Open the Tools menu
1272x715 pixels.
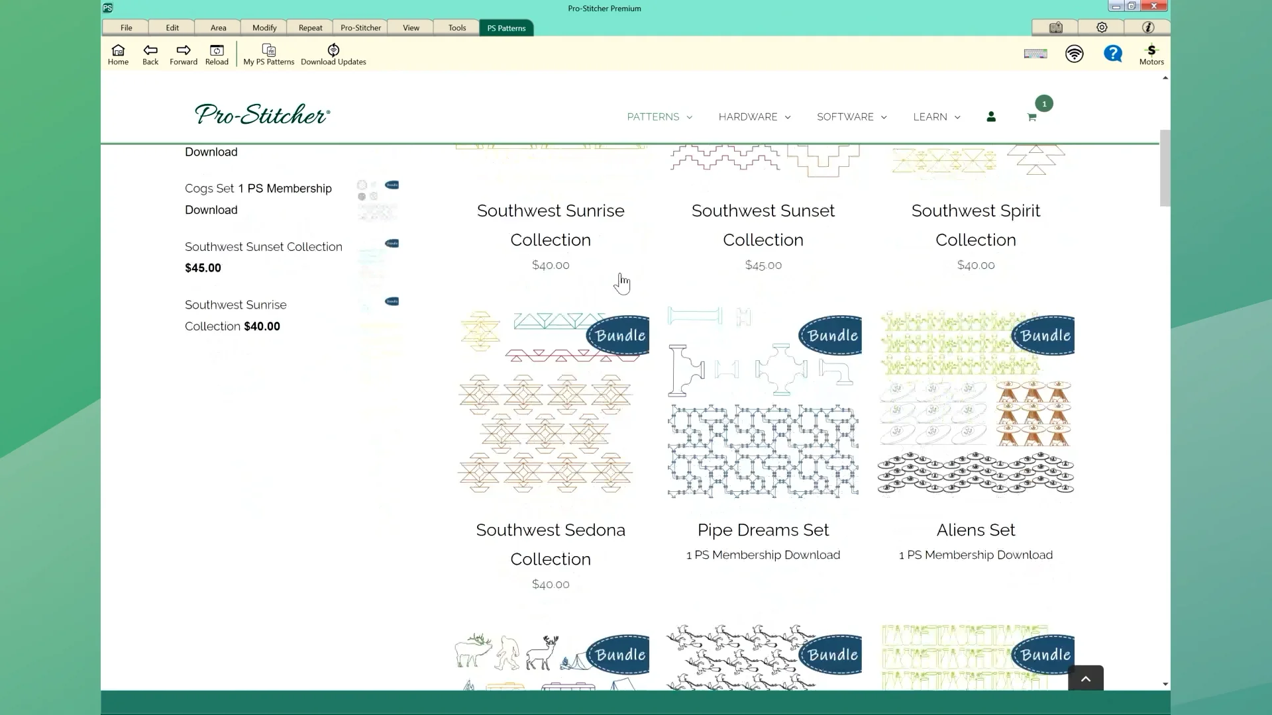(456, 27)
